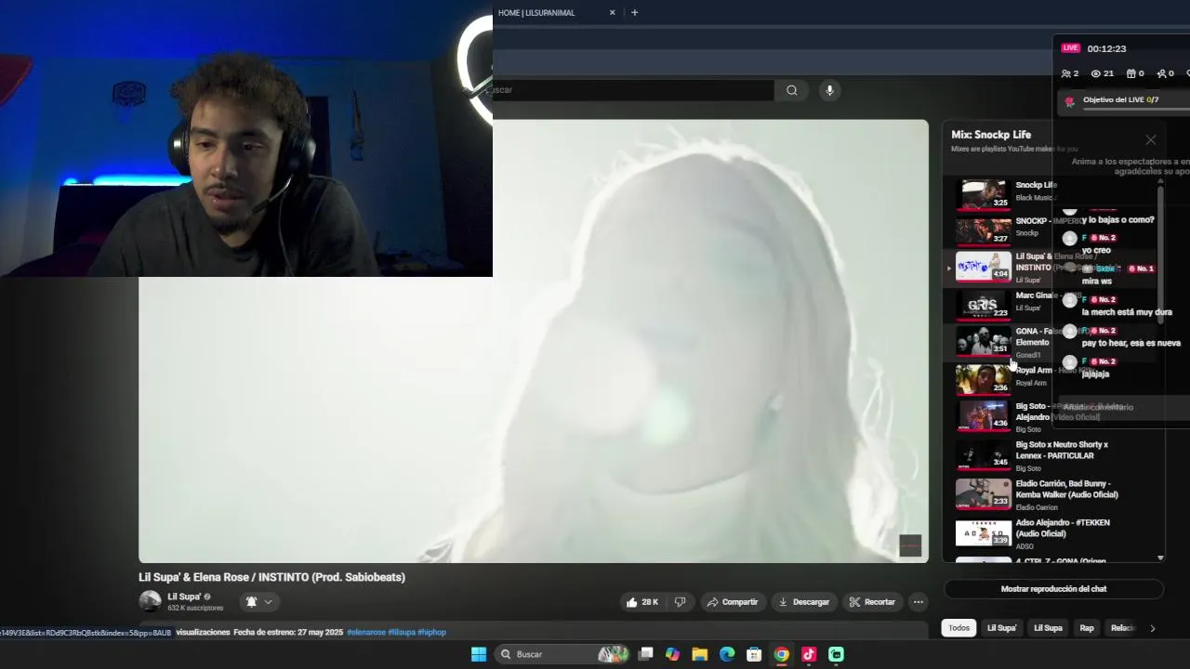
Task: Click the video title INSTINTO (Prod. Sabiobeats)
Action: (x=271, y=577)
